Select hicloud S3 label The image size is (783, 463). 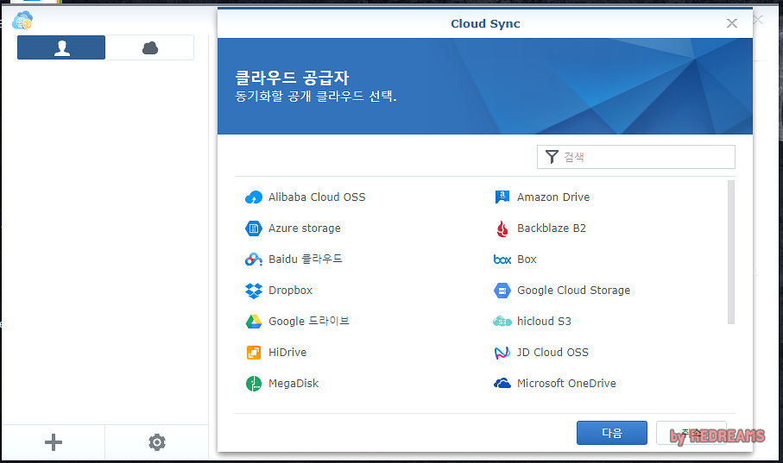click(x=545, y=322)
